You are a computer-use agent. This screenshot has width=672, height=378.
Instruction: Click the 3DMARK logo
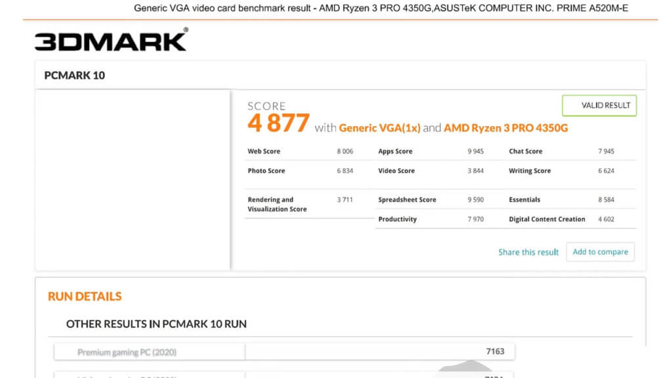pos(112,40)
